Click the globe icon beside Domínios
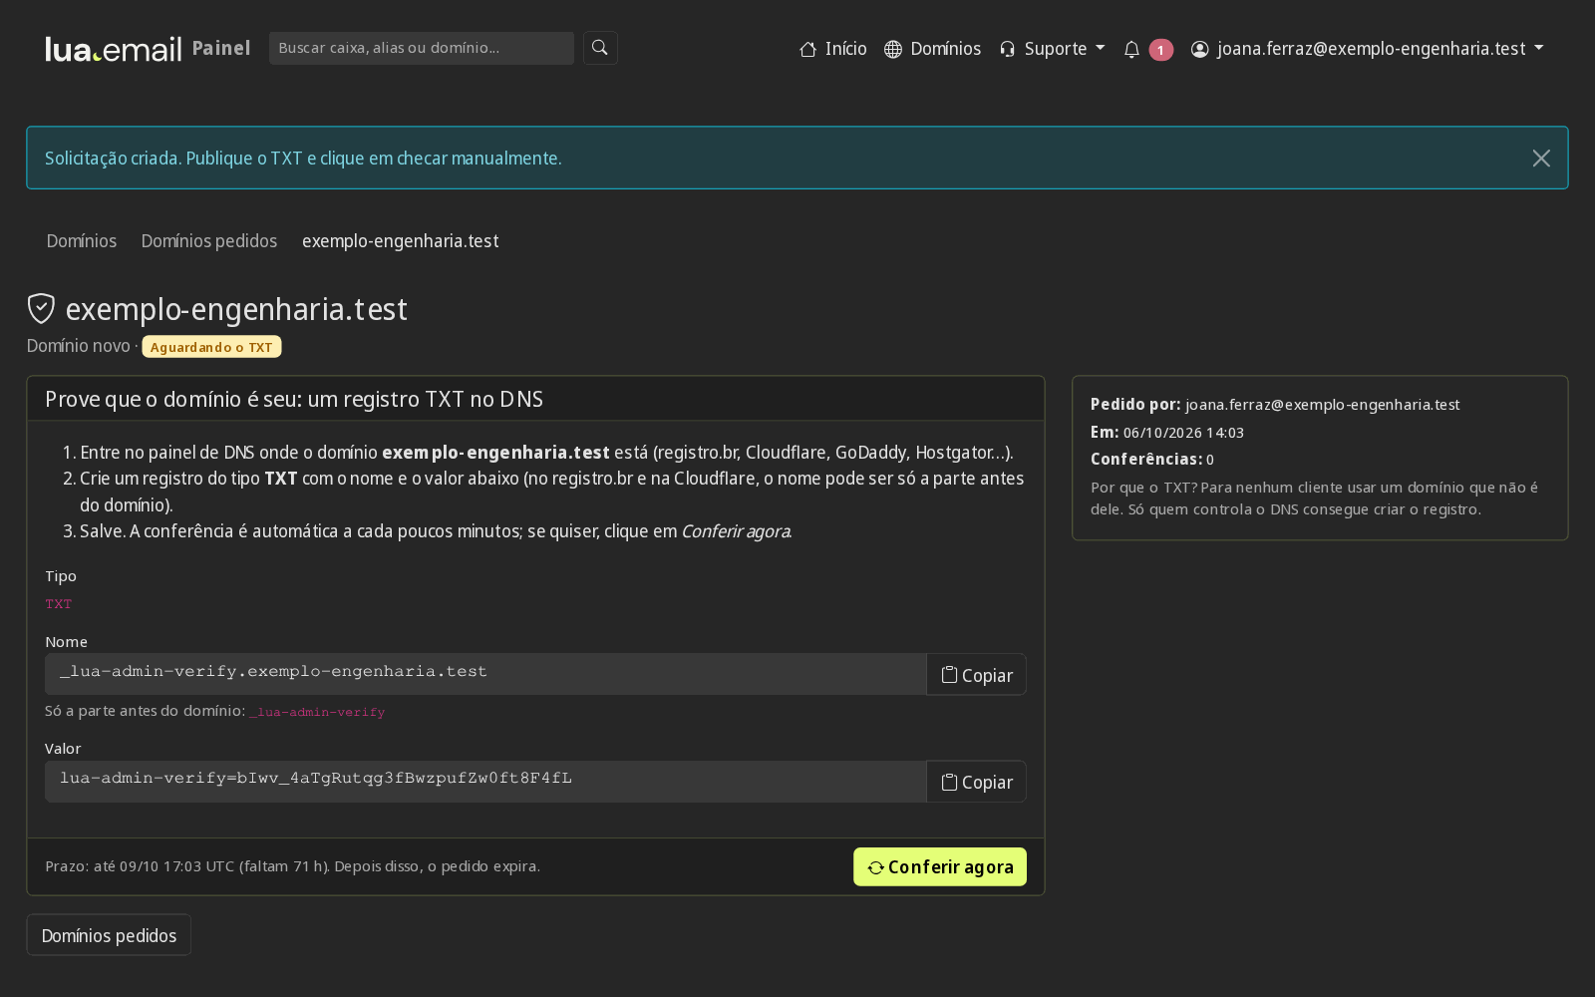1595x997 pixels. [893, 49]
